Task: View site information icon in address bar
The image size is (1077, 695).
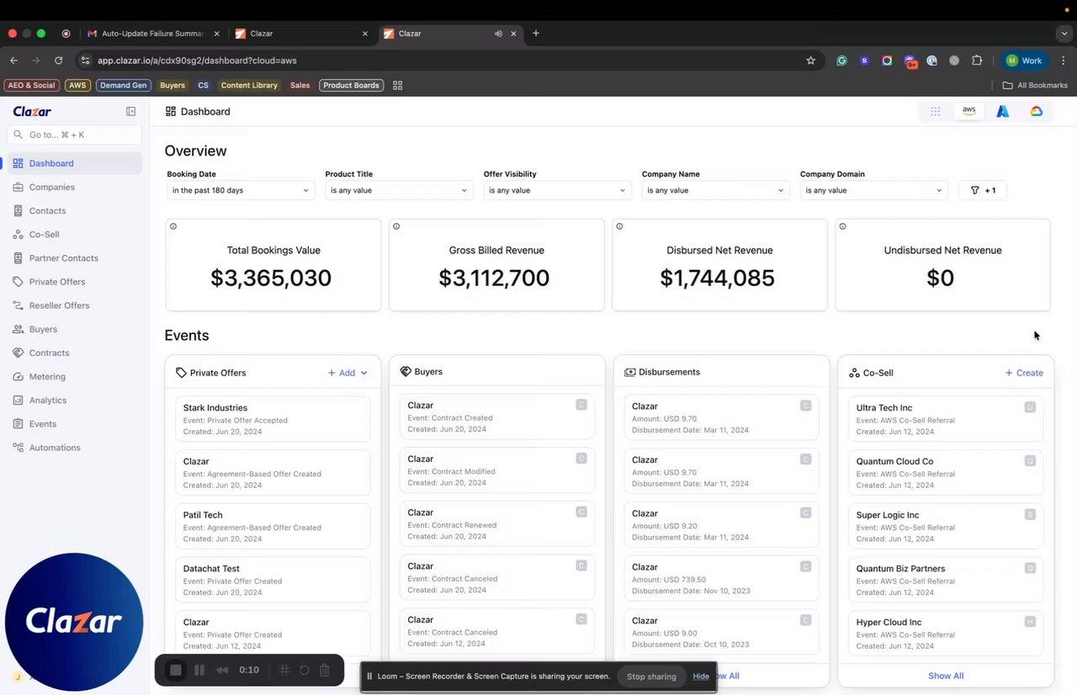Action: coord(84,61)
